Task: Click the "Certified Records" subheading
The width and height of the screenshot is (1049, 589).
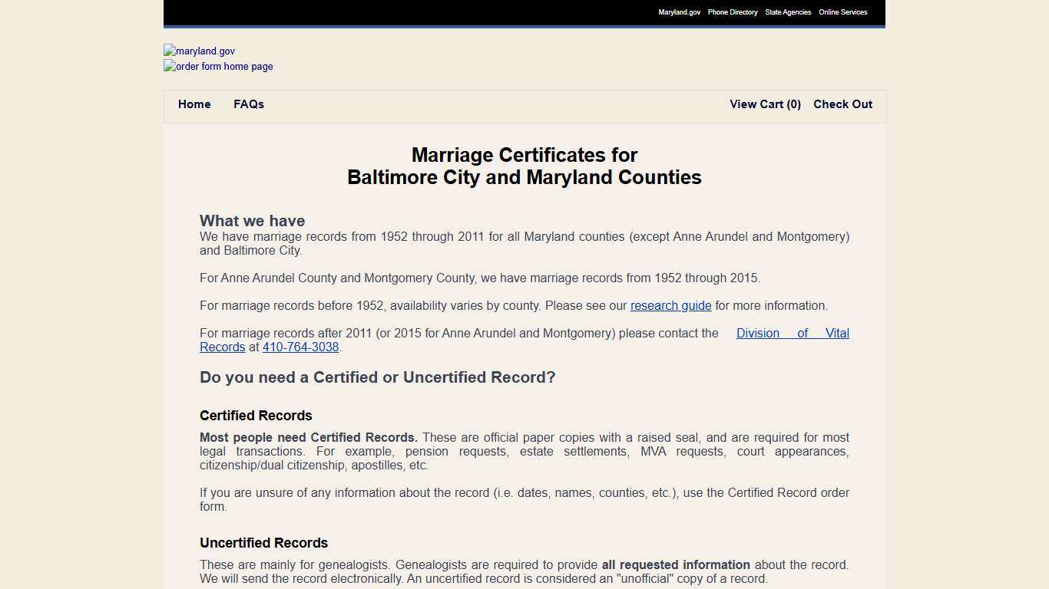Action: pos(256,416)
